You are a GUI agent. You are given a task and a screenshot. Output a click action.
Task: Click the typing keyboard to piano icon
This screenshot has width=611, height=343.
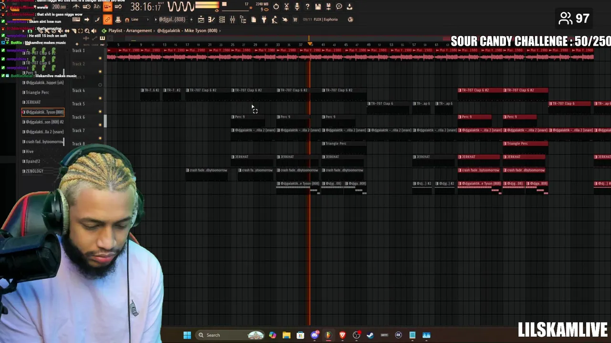76,20
